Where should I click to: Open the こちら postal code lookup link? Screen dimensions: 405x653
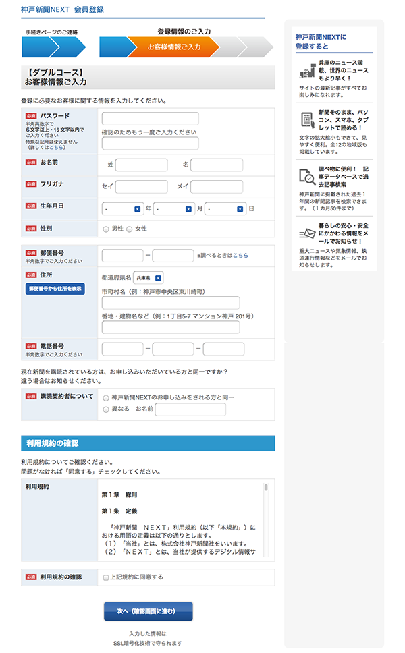240,255
